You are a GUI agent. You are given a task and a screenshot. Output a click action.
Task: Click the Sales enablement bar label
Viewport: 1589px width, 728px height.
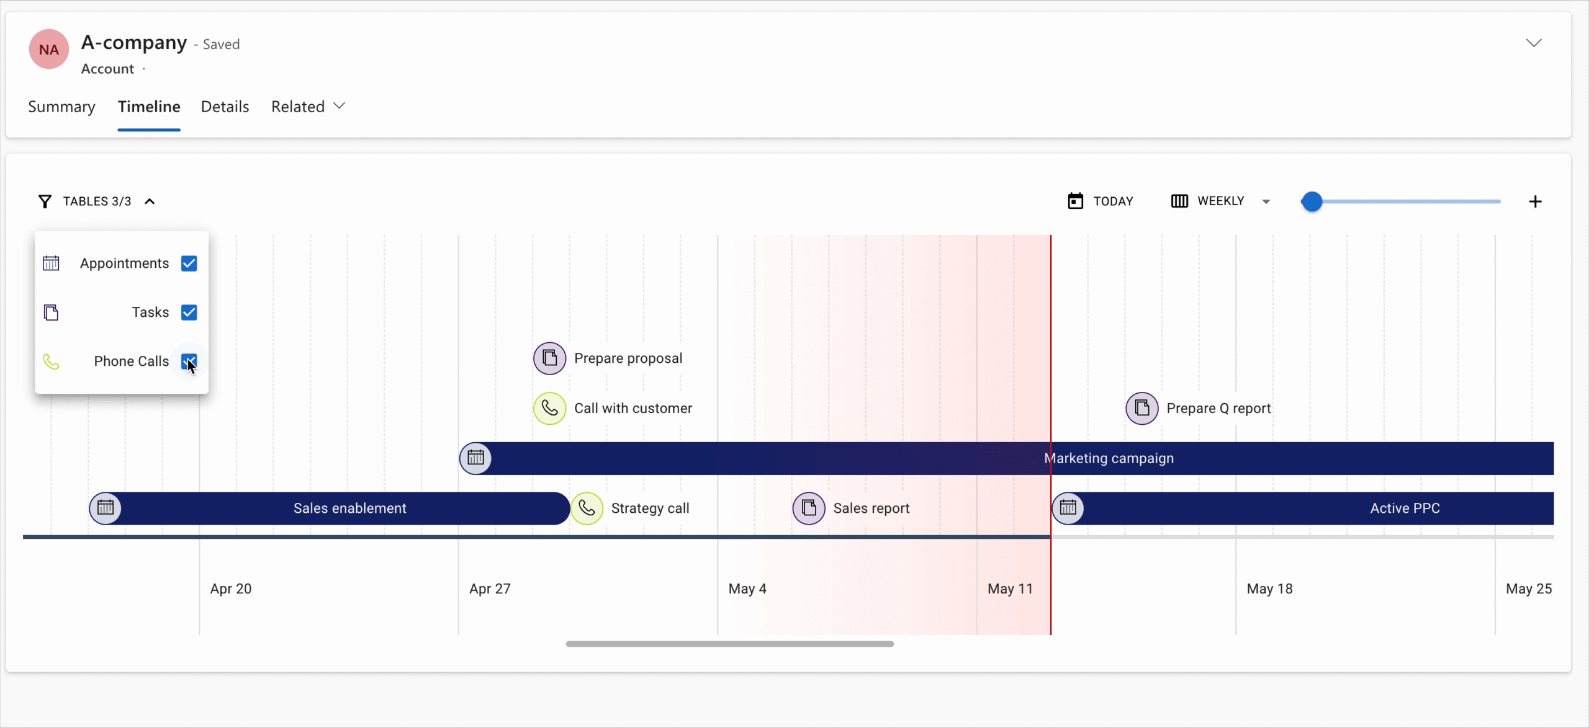click(350, 508)
